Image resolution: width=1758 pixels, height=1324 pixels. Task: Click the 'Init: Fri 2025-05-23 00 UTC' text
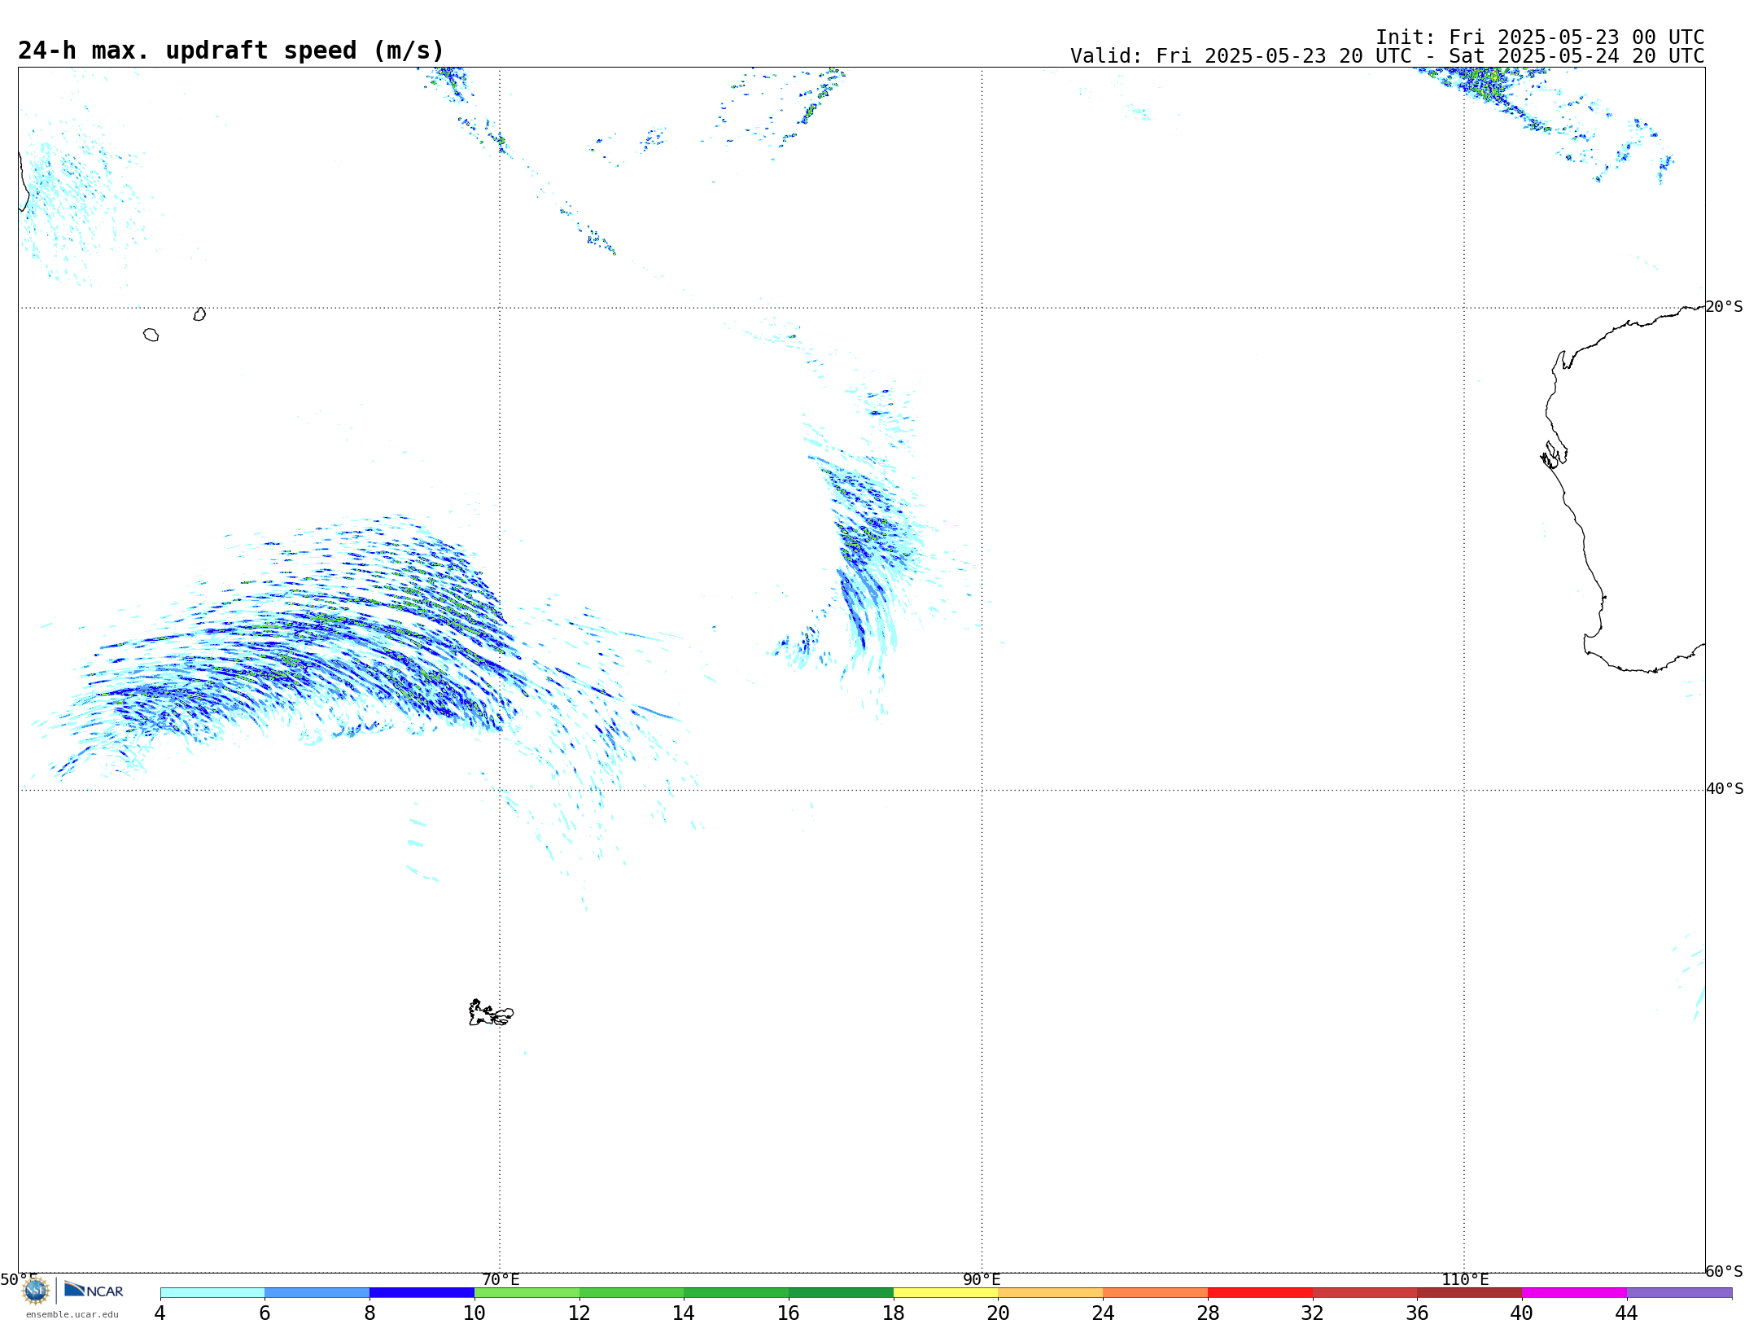(1540, 37)
